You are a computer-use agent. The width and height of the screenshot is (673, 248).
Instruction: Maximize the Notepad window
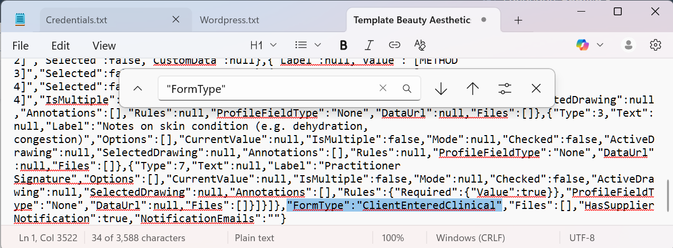[x=617, y=11]
